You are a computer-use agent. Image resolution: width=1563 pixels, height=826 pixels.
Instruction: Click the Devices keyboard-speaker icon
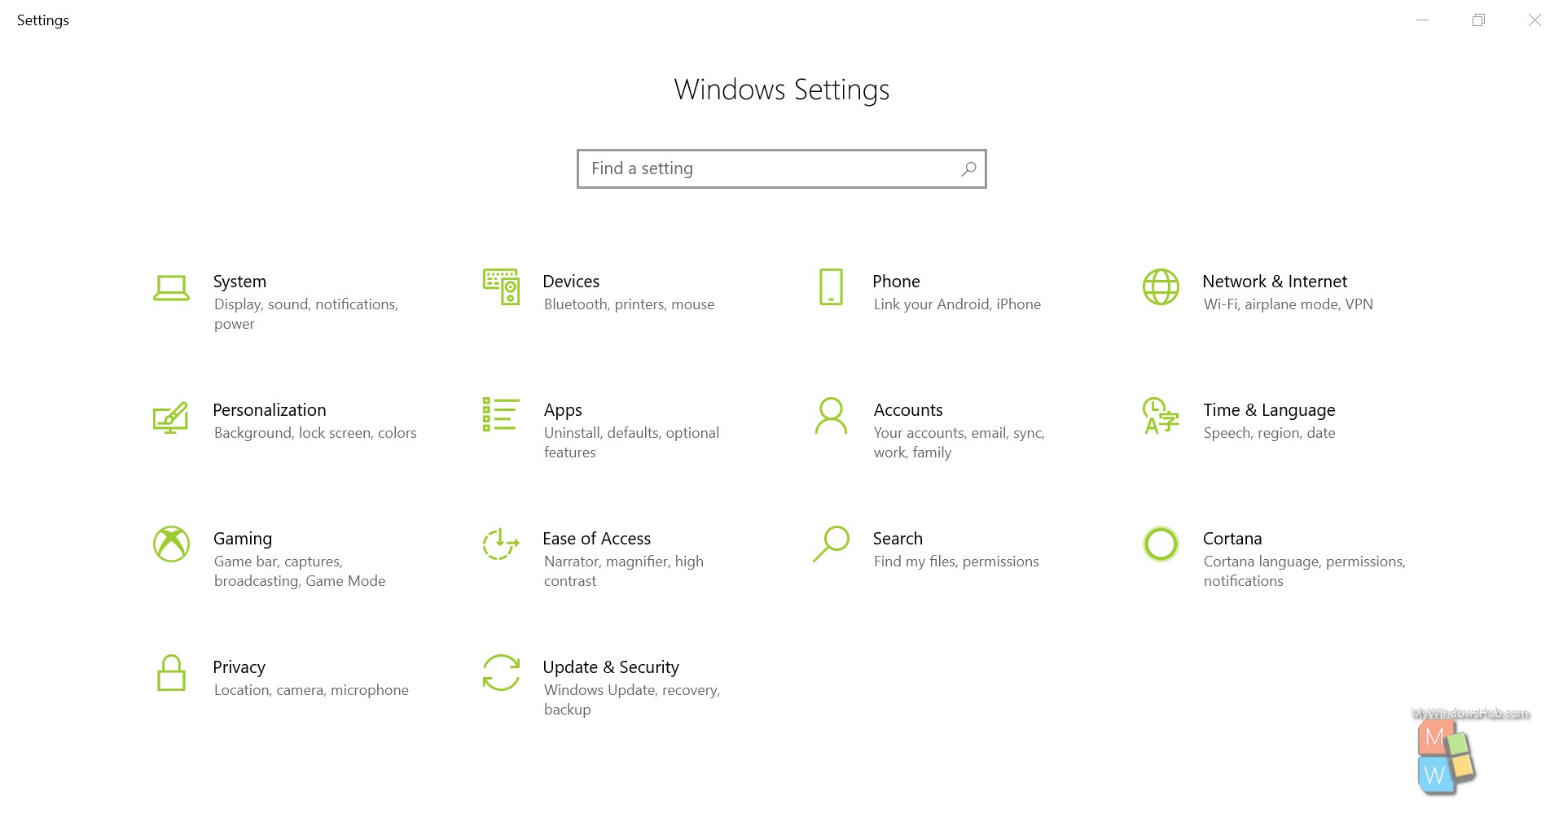pyautogui.click(x=501, y=286)
